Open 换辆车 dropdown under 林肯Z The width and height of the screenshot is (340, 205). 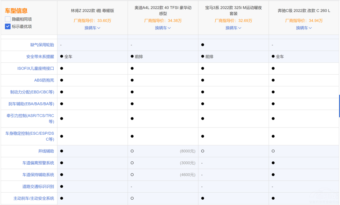point(92,28)
